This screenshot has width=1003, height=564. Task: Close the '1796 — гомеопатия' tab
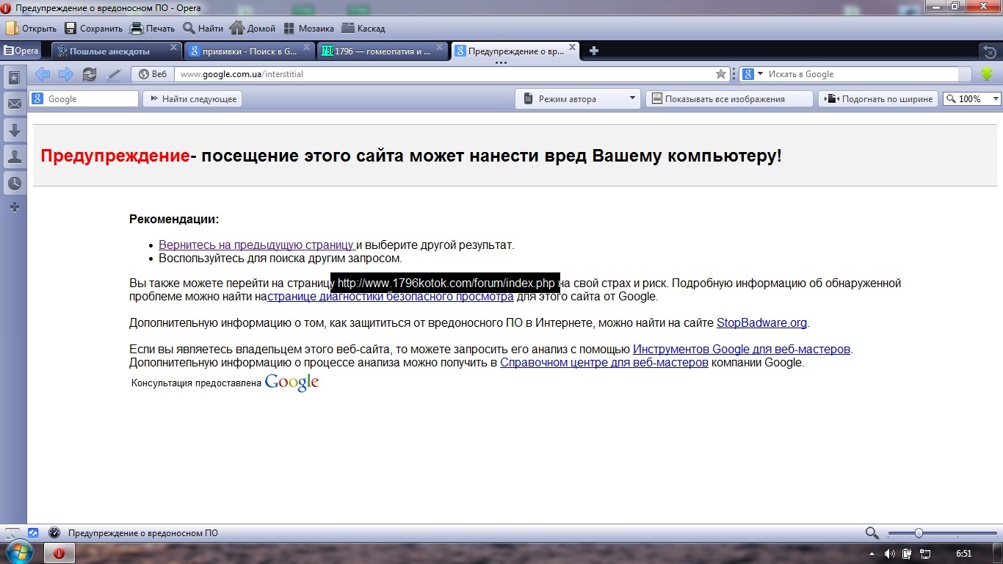[x=440, y=48]
